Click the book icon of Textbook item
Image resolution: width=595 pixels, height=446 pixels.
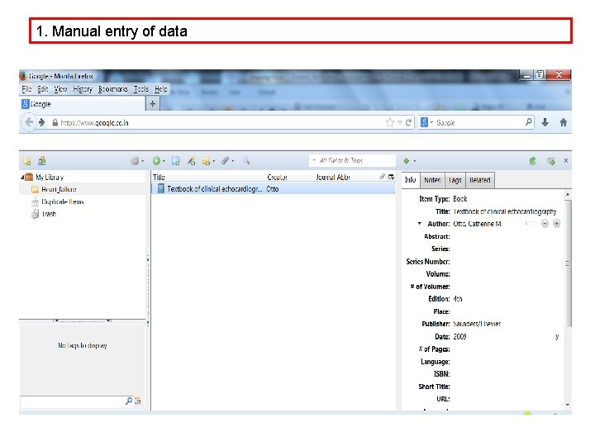point(161,188)
